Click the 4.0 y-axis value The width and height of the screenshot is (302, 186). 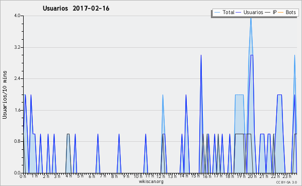coord(17,16)
